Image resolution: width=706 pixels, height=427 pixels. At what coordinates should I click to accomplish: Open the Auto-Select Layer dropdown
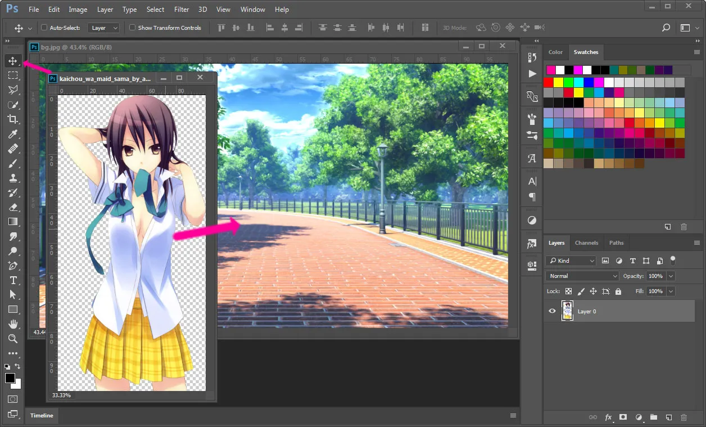[x=104, y=28]
